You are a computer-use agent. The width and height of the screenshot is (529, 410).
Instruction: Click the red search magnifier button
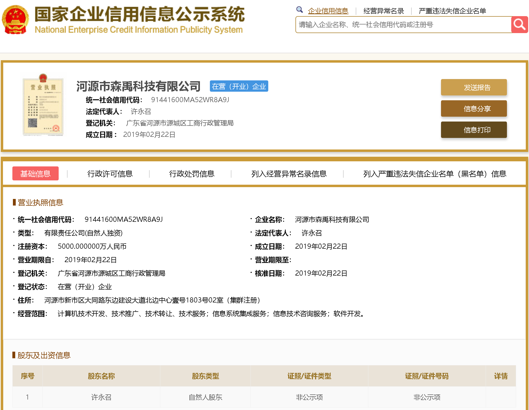(519, 25)
